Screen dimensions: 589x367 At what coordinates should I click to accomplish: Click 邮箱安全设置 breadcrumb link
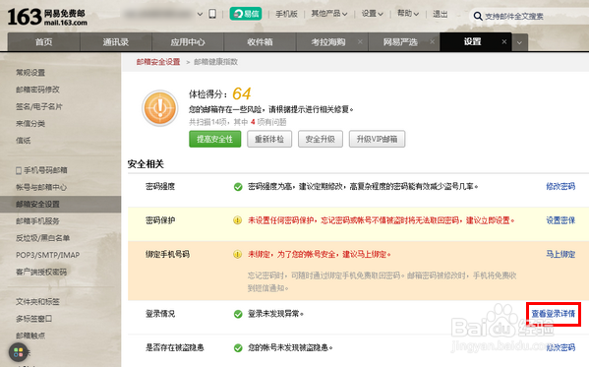pos(158,62)
